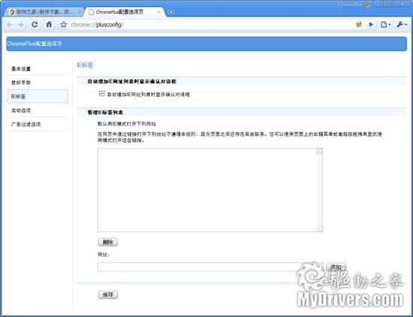Viewport: 413px width, 317px height.
Task: Click the list box scrollbar down arrow
Action: (319, 228)
